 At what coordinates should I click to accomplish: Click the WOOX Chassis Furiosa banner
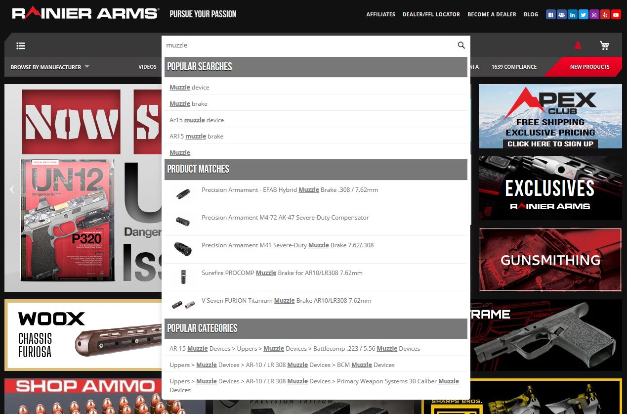(84, 335)
